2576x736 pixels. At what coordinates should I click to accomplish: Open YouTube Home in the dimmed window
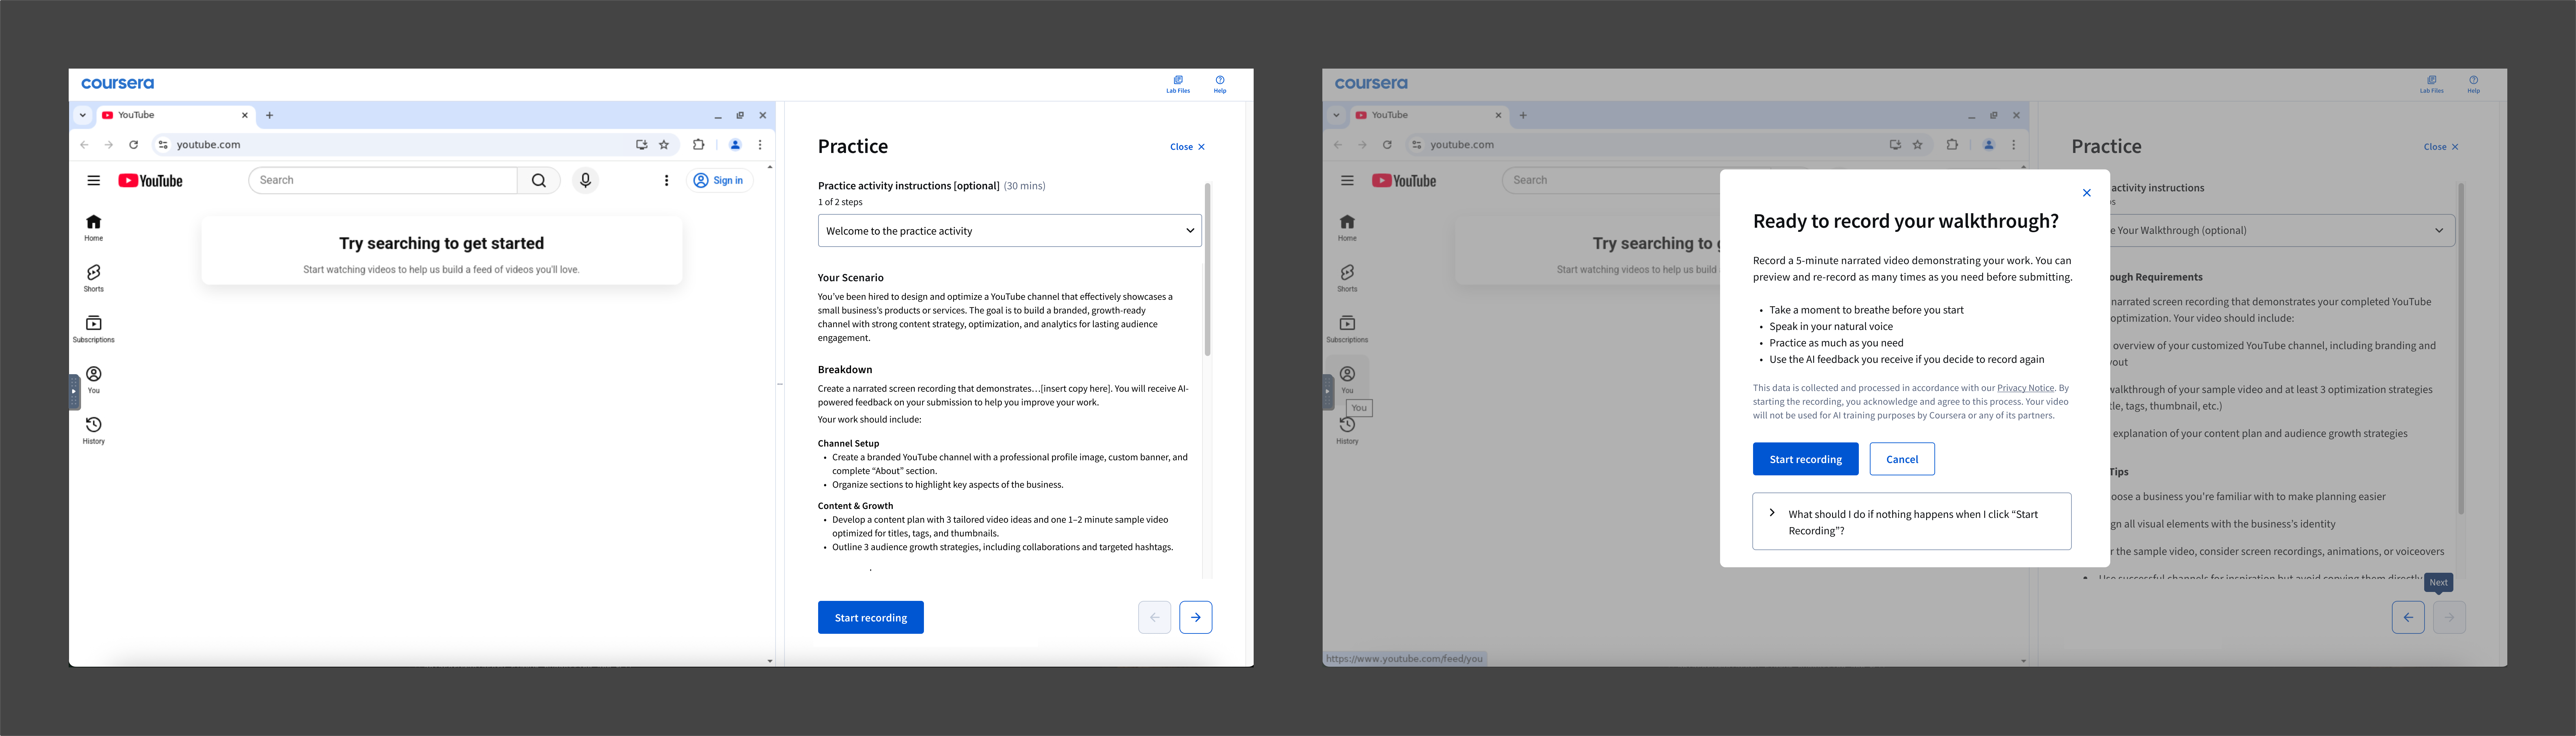[x=1347, y=228]
